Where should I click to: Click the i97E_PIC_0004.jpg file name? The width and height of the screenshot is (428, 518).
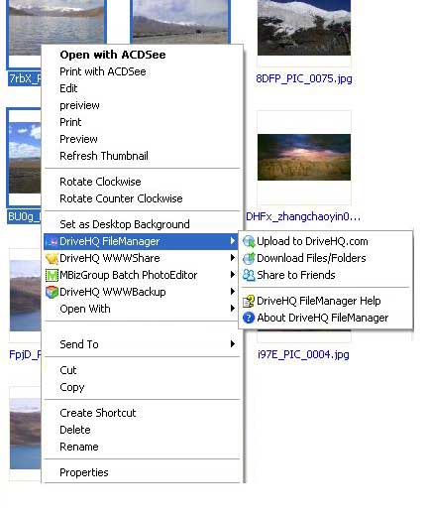tap(303, 354)
